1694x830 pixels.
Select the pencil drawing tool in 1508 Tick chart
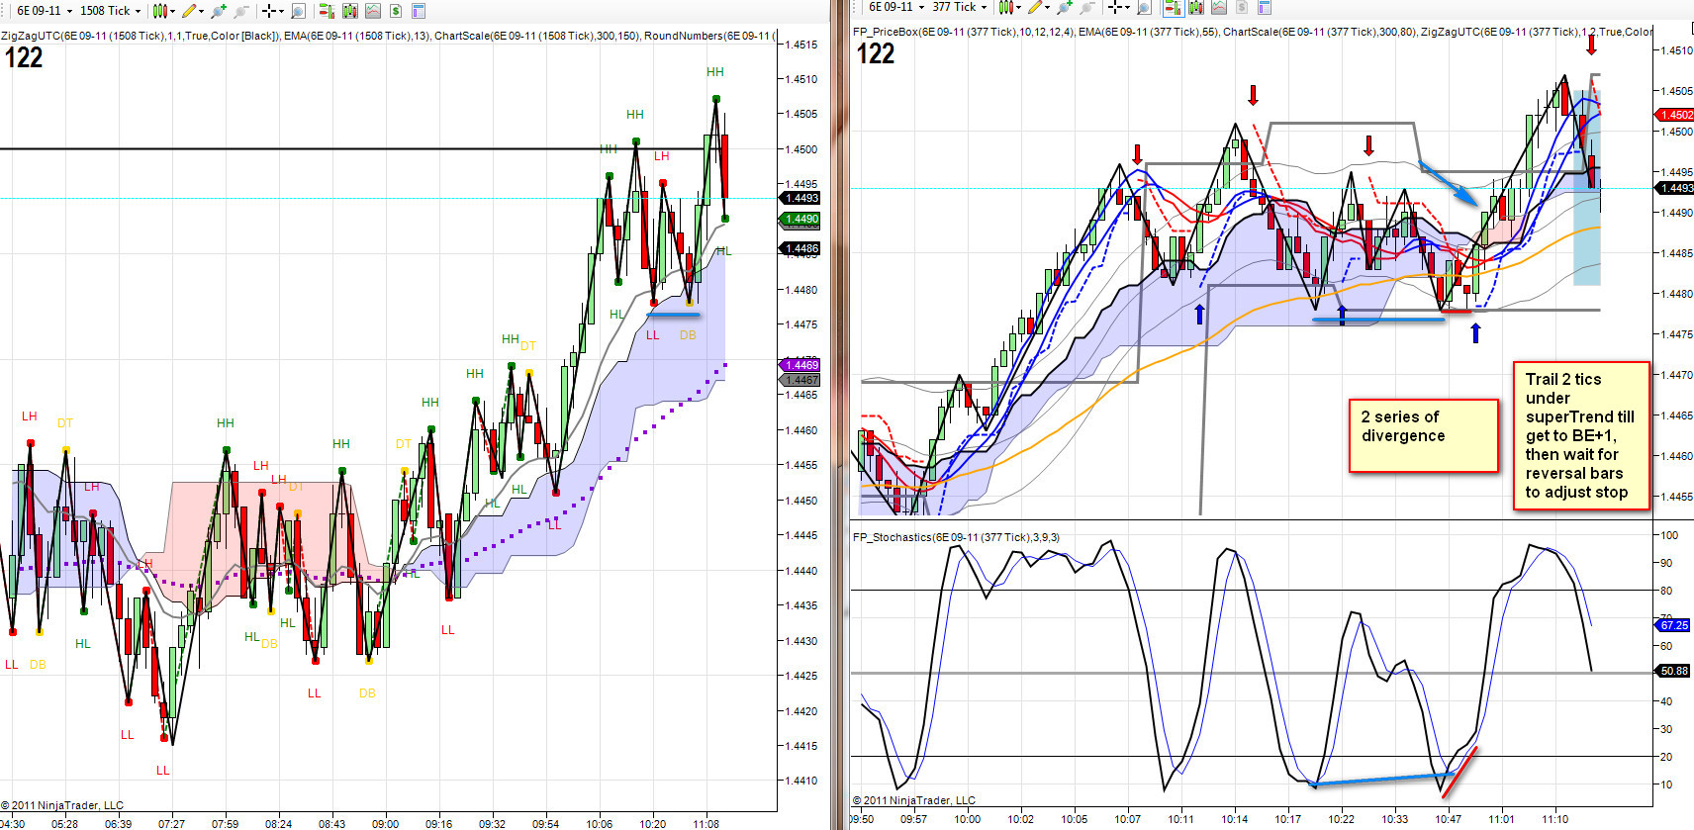click(188, 11)
